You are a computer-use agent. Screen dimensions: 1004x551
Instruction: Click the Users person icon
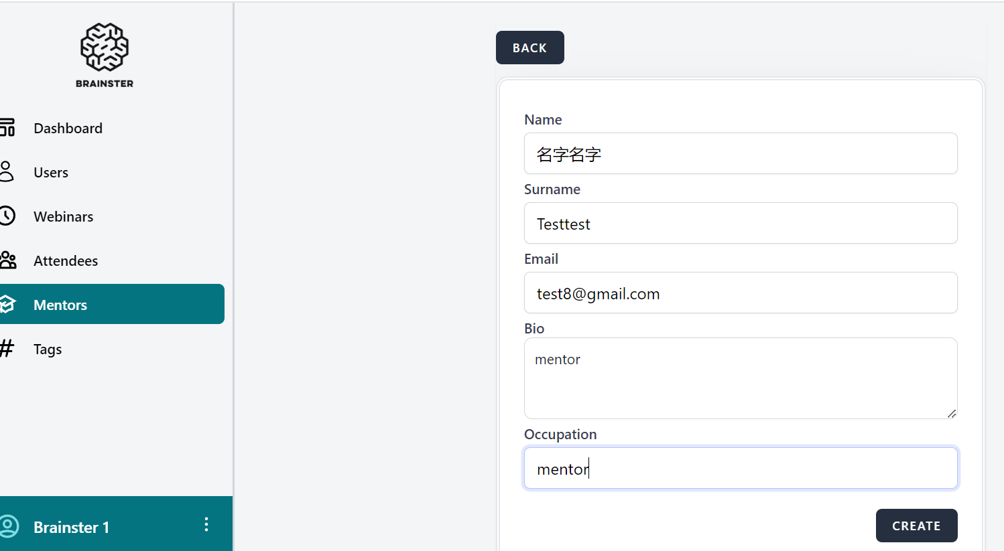pos(7,171)
